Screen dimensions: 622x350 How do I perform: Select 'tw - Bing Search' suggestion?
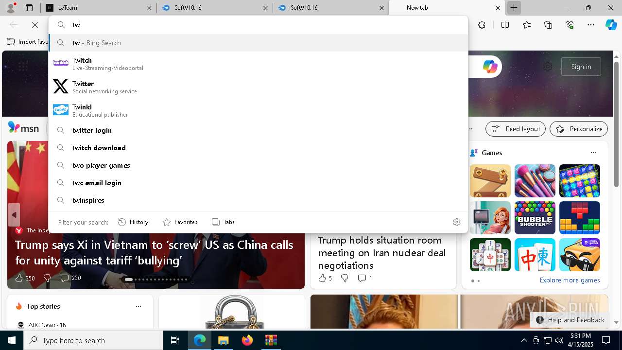pos(258,43)
